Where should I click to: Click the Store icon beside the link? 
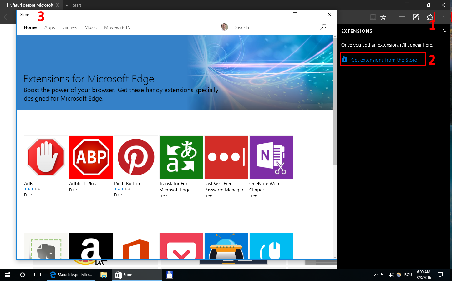pos(344,60)
